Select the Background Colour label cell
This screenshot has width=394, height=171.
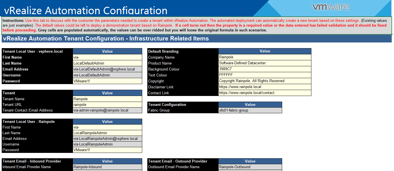pos(183,69)
